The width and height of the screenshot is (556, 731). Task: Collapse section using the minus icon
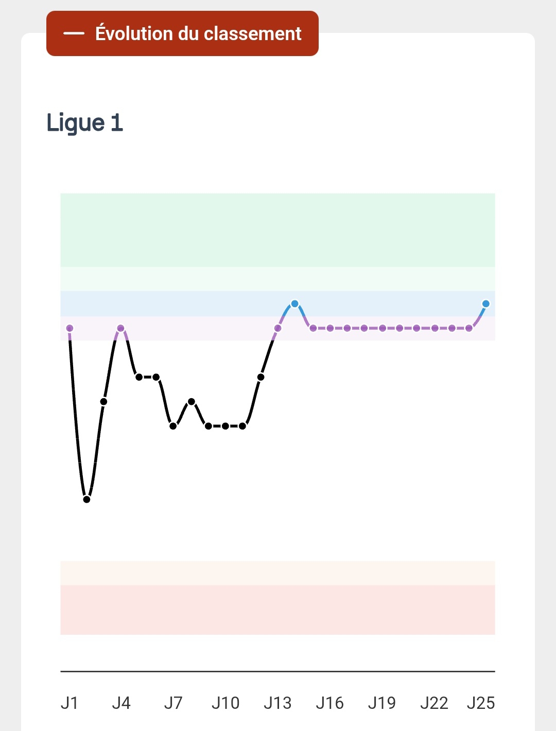tap(74, 34)
